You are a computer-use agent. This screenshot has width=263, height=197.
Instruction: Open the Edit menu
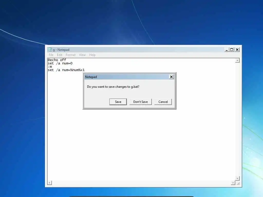[60, 55]
